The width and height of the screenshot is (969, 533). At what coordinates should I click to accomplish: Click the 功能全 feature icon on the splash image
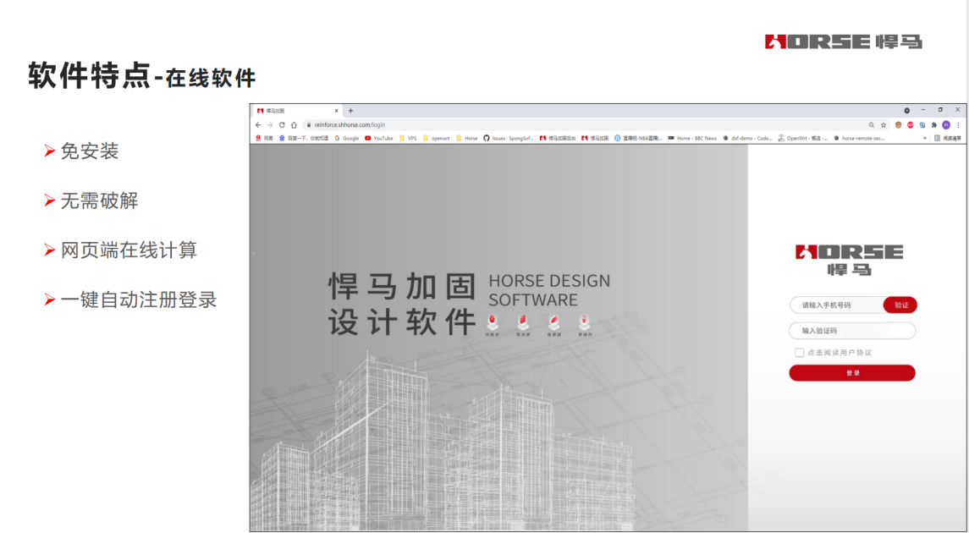point(493,321)
